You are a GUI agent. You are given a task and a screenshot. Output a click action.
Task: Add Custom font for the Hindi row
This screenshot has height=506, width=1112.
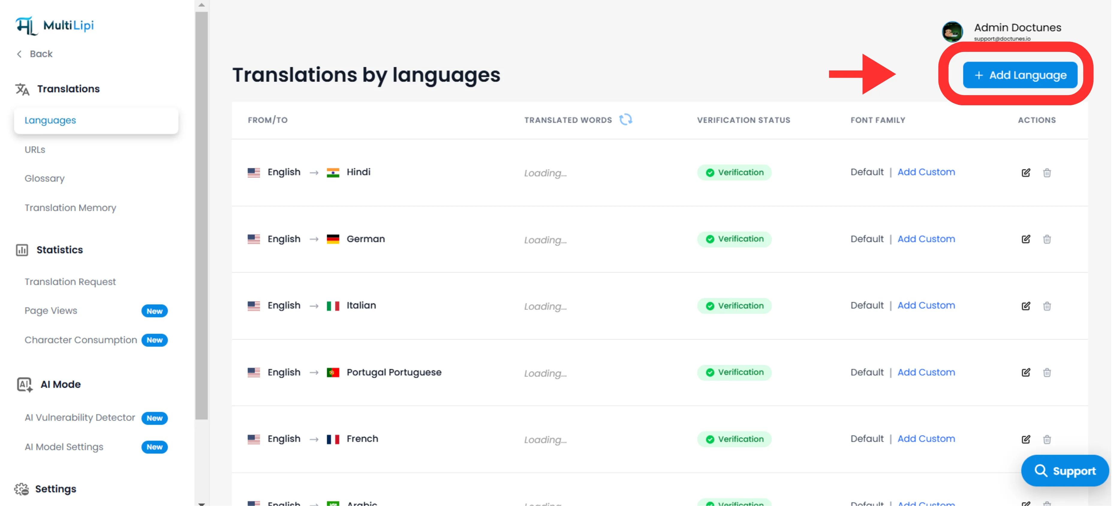tap(926, 172)
